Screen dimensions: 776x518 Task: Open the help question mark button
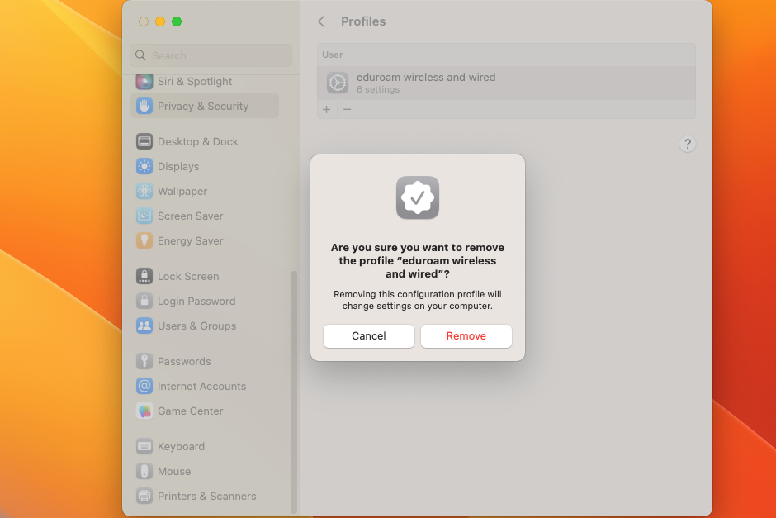click(x=688, y=144)
